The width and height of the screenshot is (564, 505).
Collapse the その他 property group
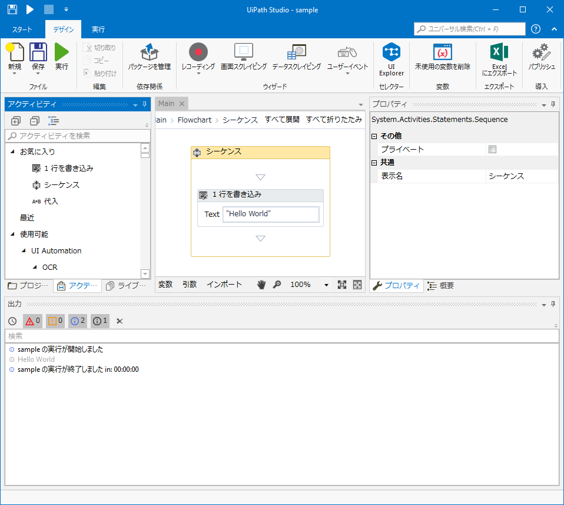[374, 136]
